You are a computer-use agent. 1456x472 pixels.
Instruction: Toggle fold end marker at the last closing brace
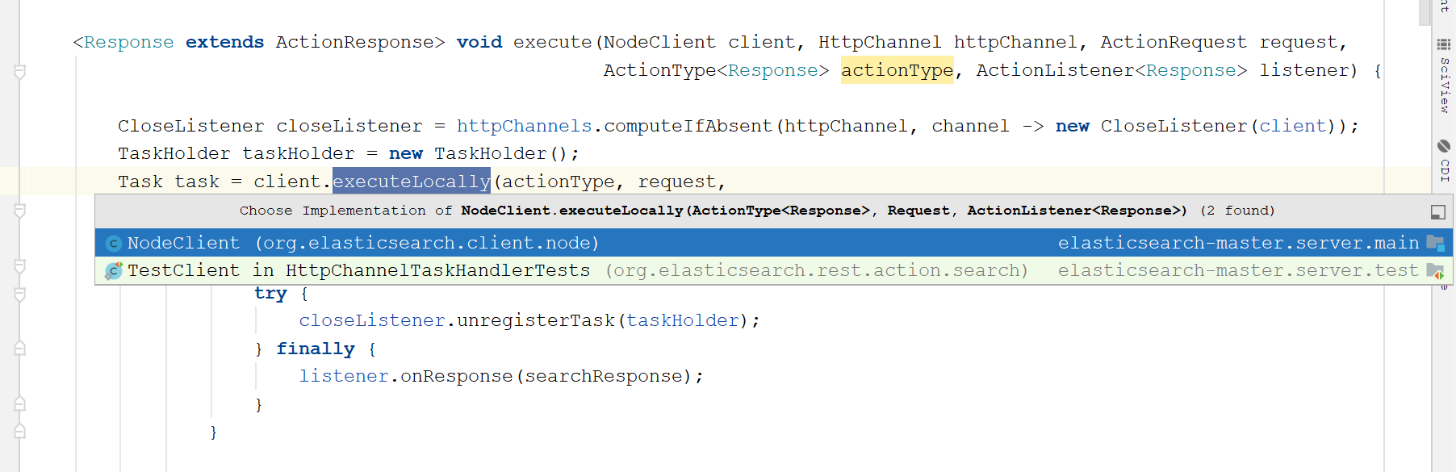(x=20, y=432)
